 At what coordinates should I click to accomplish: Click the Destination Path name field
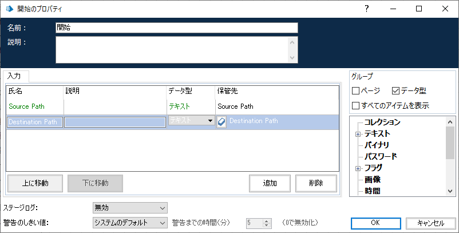(x=35, y=122)
